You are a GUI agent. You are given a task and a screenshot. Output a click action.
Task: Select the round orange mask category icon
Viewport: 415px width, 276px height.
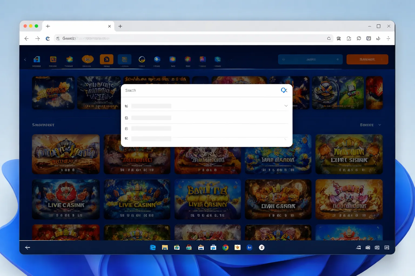(88, 59)
